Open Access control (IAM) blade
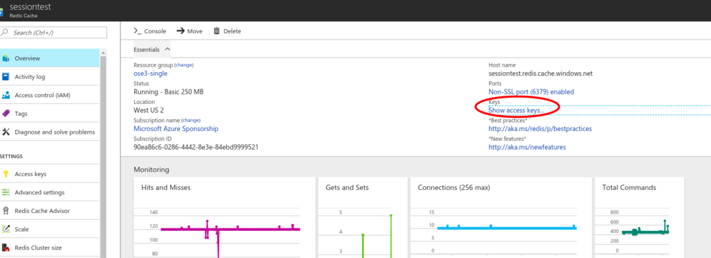The width and height of the screenshot is (711, 258). 50,96
